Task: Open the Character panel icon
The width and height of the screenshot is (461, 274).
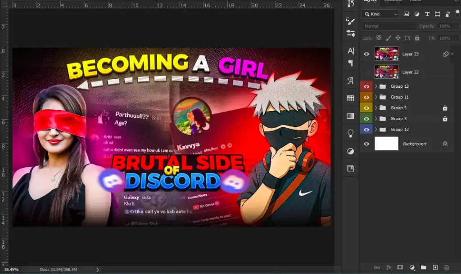Action: point(351,51)
